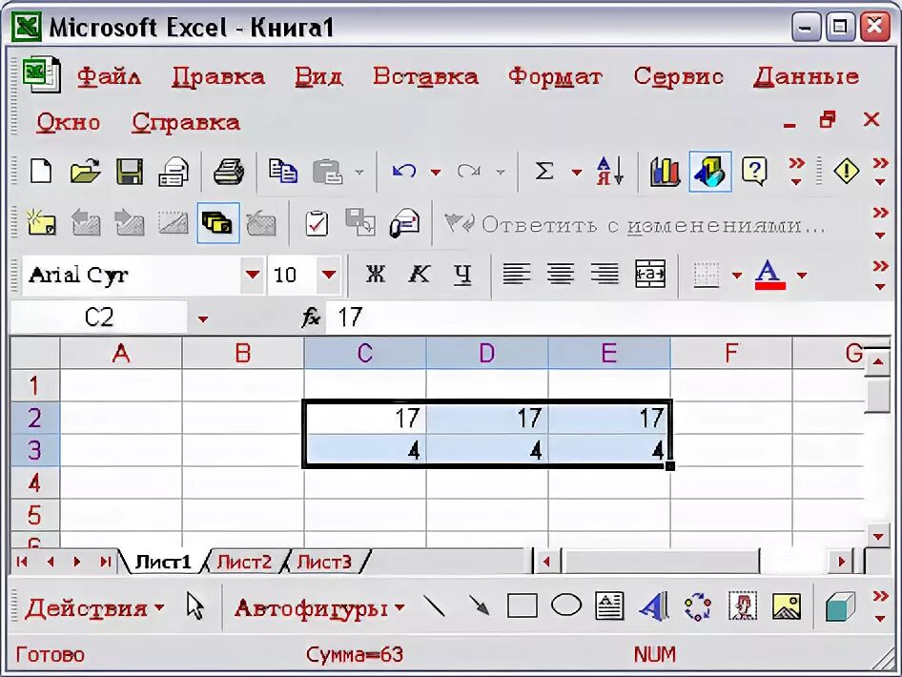Open the Данные menu
The width and height of the screenshot is (902, 677).
(x=807, y=76)
